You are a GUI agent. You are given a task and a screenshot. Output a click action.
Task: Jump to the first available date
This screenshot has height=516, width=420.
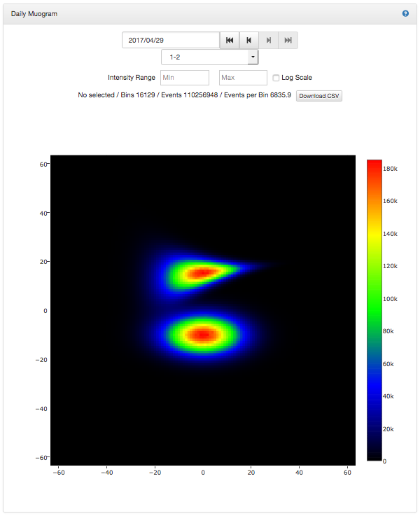pos(230,41)
